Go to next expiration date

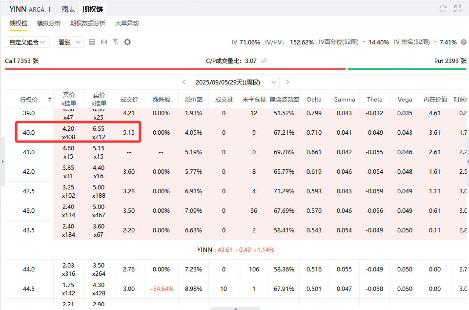pos(287,82)
